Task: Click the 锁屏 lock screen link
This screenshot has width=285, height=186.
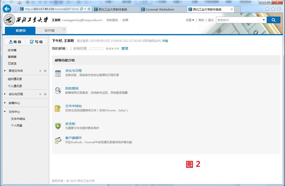Action: tap(125, 20)
